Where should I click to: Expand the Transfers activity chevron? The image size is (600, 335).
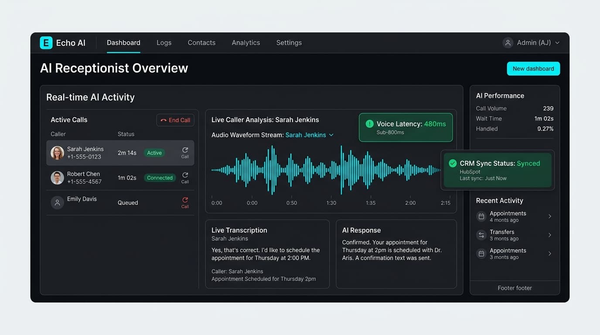(550, 235)
